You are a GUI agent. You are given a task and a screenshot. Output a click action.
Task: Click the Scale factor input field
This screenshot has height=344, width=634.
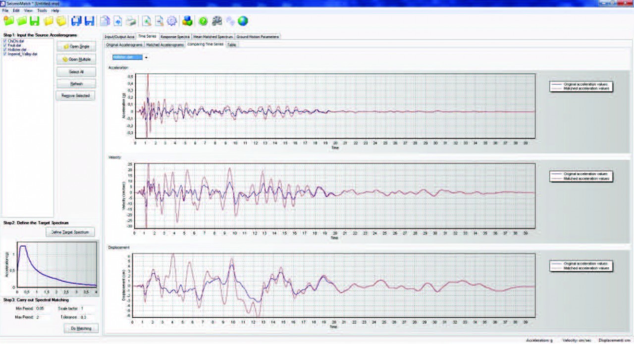87,308
